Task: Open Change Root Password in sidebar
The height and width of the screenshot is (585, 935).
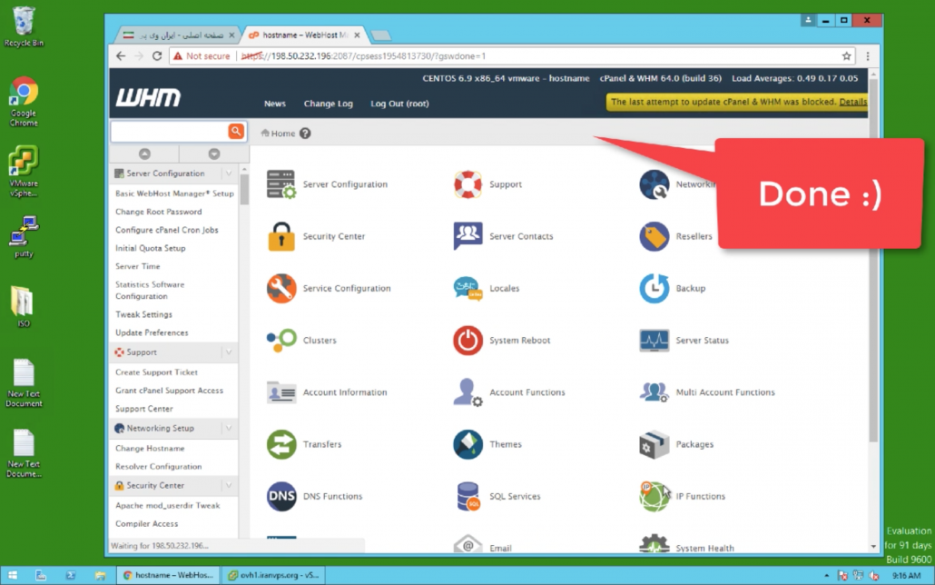Action: point(159,212)
